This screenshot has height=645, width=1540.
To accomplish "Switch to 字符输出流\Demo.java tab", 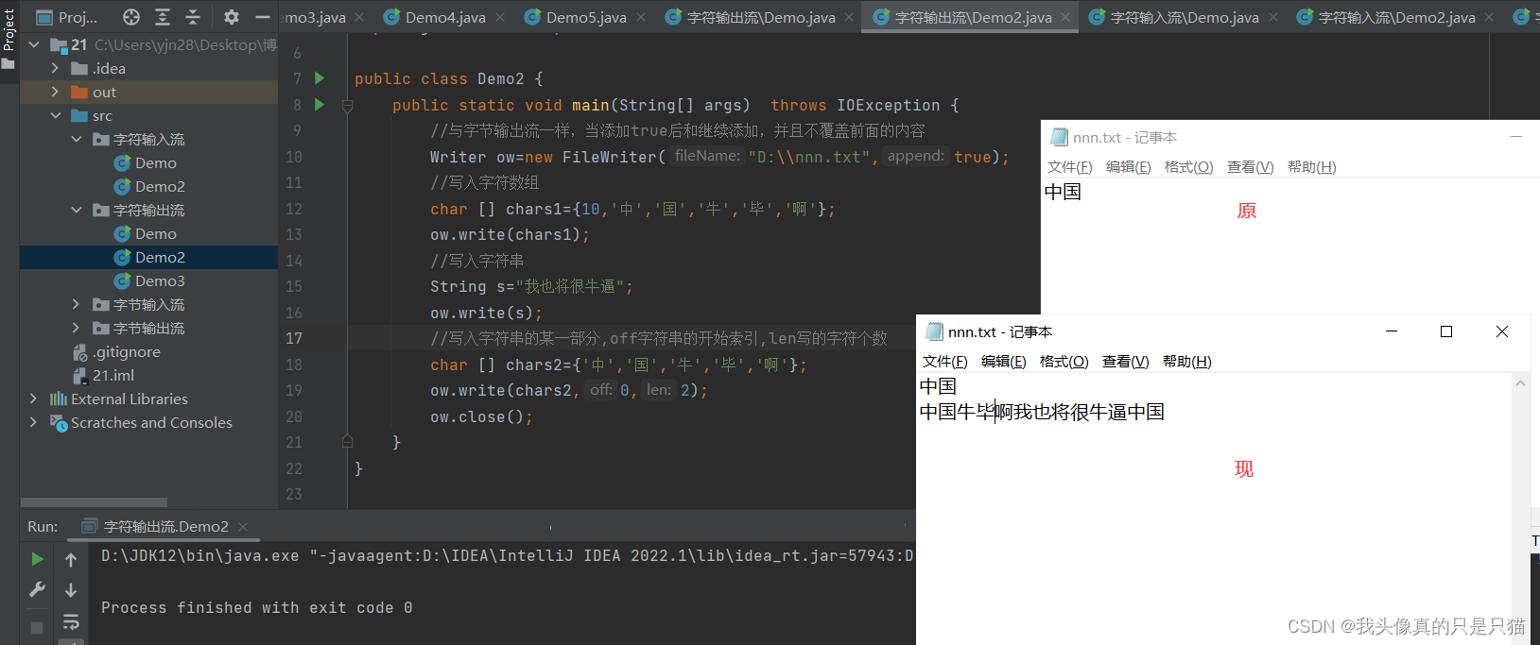I will click(x=760, y=17).
